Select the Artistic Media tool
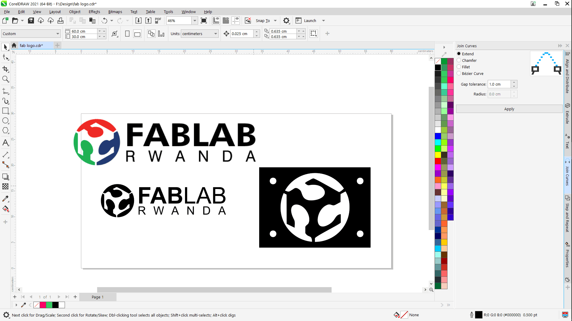The image size is (572, 321). 5,101
